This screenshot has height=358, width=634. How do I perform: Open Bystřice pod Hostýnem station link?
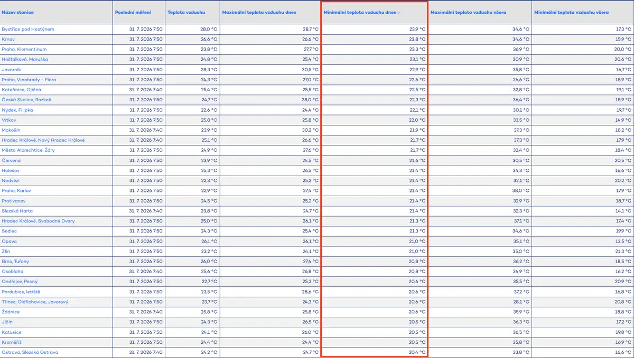28,29
